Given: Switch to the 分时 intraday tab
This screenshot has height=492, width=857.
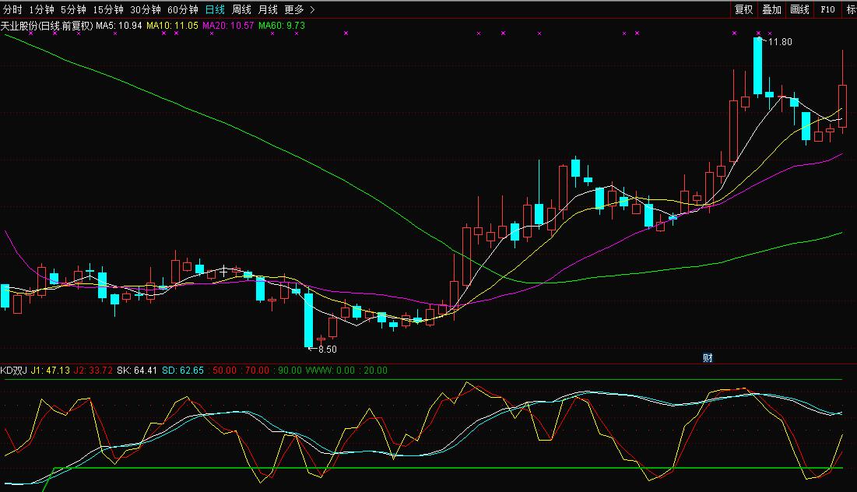Looking at the screenshot, I should [12, 9].
